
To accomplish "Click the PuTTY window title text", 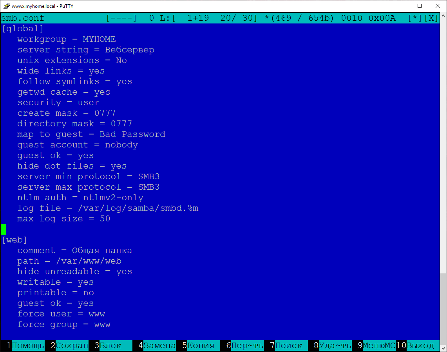I will click(42, 6).
